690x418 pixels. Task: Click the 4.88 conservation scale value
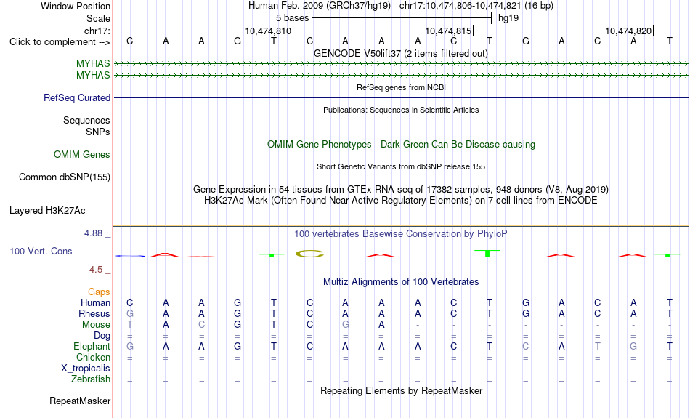pos(93,233)
